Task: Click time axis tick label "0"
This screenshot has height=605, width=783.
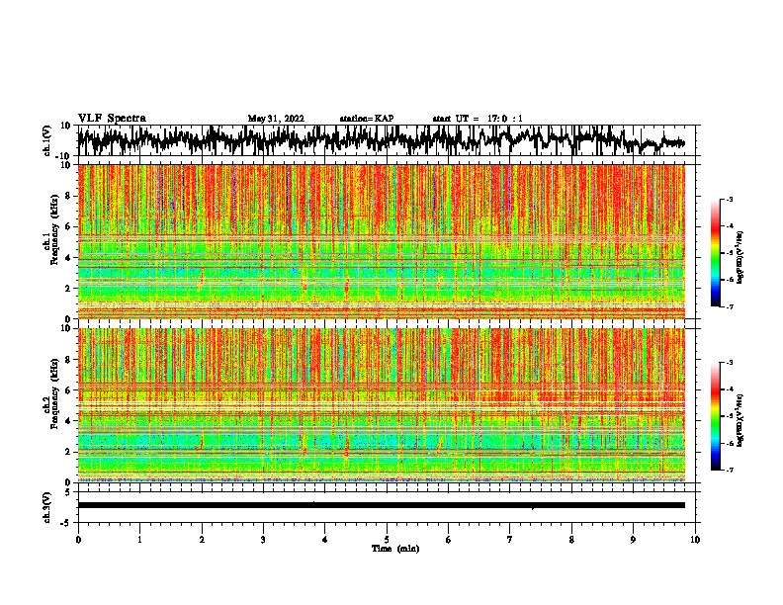Action: tap(78, 540)
